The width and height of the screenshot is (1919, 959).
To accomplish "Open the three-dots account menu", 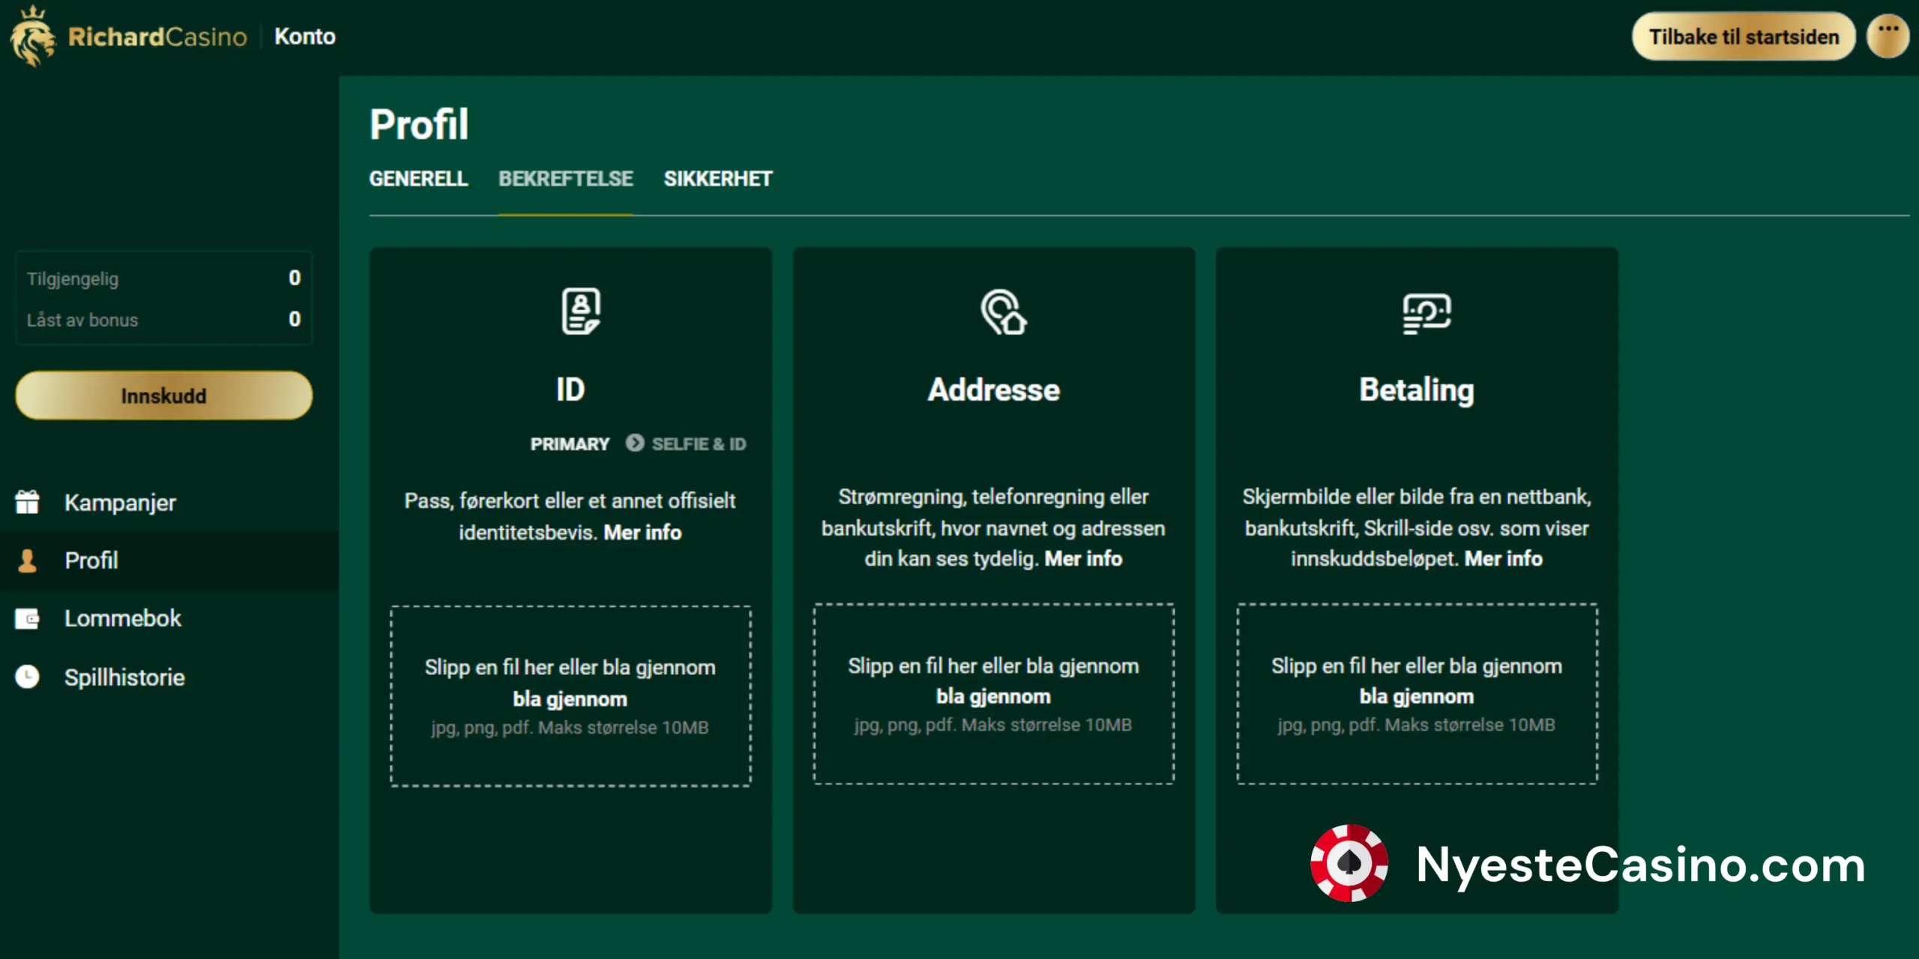I will [x=1888, y=36].
